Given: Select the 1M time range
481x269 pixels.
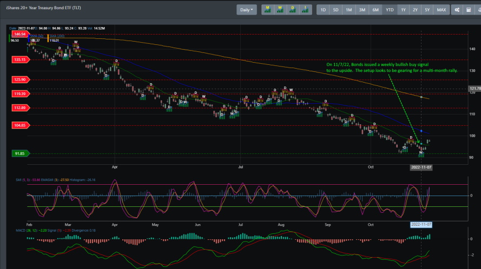Looking at the screenshot, I should pyautogui.click(x=349, y=10).
